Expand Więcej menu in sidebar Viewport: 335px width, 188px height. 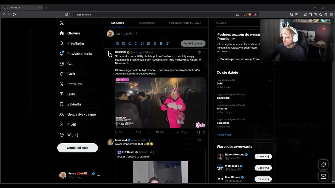pos(69,135)
